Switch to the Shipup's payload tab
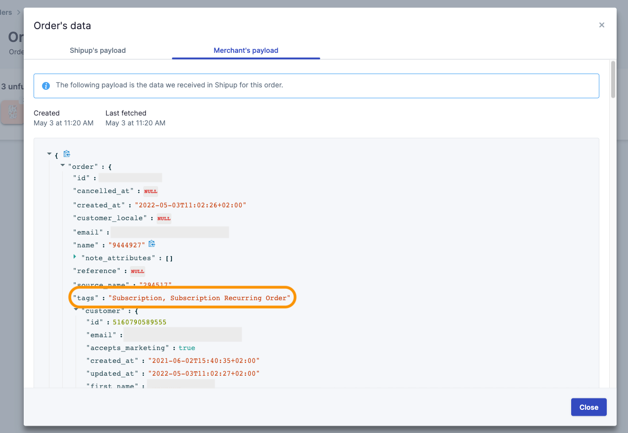Image resolution: width=628 pixels, height=433 pixels. [x=98, y=50]
